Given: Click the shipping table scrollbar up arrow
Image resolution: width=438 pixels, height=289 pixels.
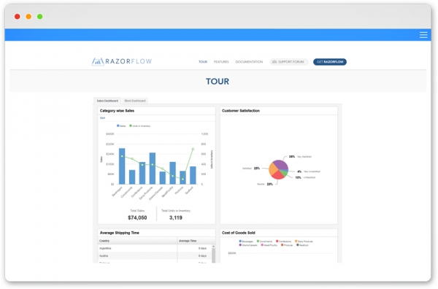Looking at the screenshot, I should point(213,246).
